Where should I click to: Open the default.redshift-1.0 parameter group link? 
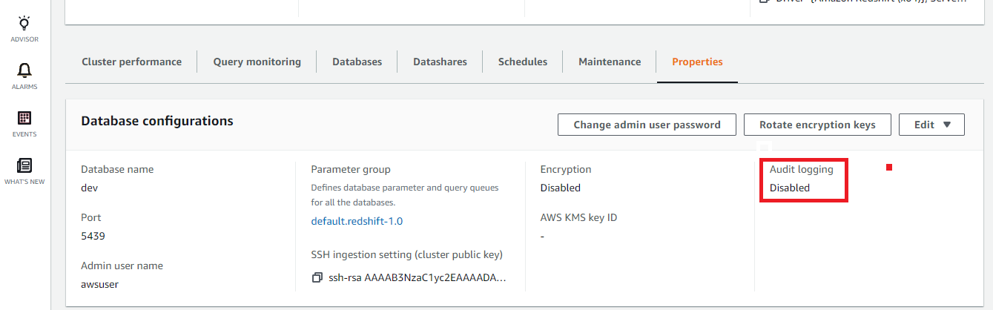tap(357, 221)
